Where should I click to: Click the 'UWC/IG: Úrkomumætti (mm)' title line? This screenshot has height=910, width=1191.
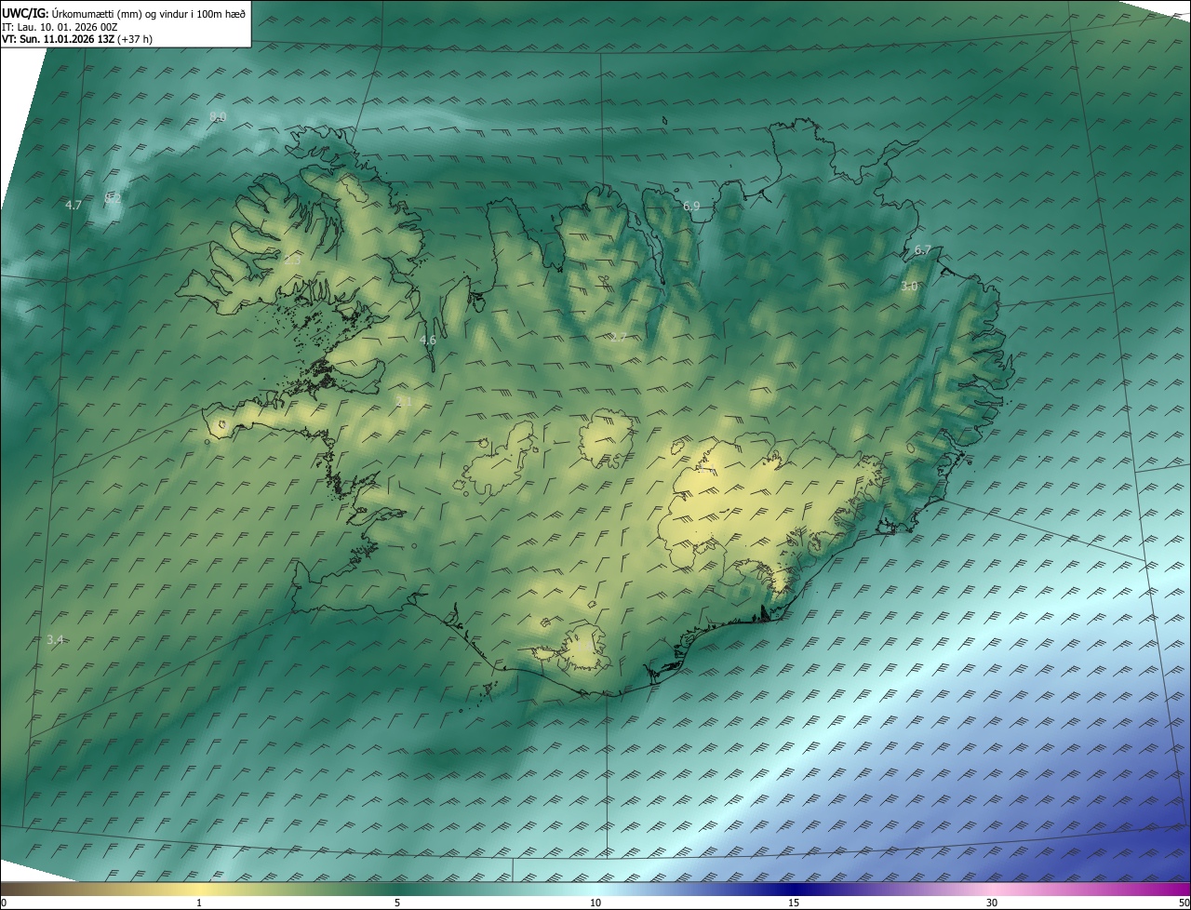click(x=124, y=12)
